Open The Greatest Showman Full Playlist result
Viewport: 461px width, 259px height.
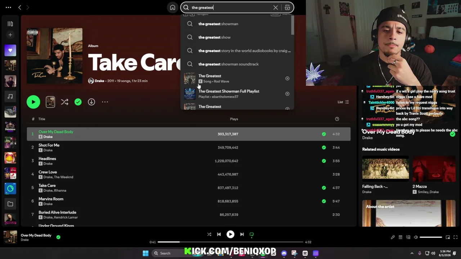click(x=237, y=94)
